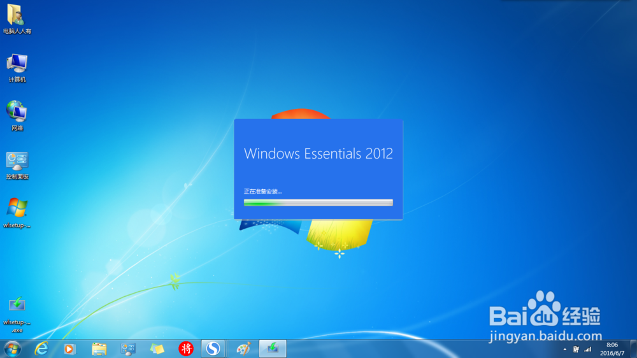This screenshot has width=637, height=358.
Task: Open the Windows Start menu orb
Action: (13, 349)
